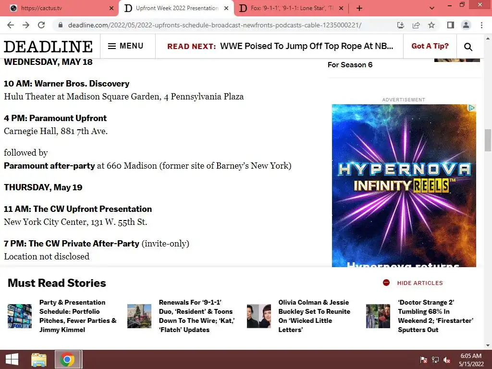The width and height of the screenshot is (492, 369).
Task: Click 'Paramount after-party' bold text
Action: tap(49, 166)
